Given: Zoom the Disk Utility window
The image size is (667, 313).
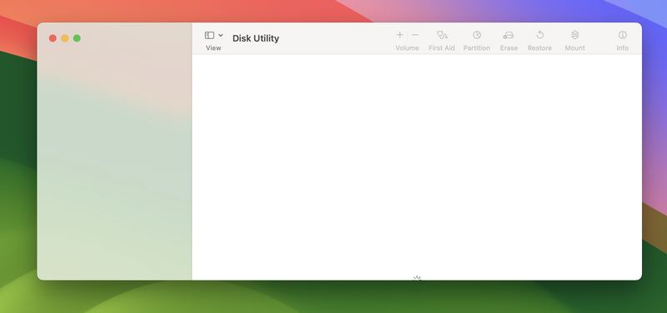Looking at the screenshot, I should tap(77, 38).
